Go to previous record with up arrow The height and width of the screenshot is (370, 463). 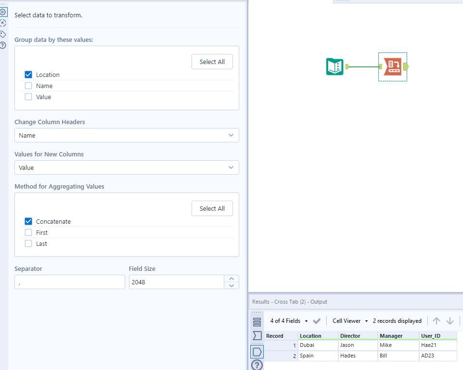click(437, 321)
